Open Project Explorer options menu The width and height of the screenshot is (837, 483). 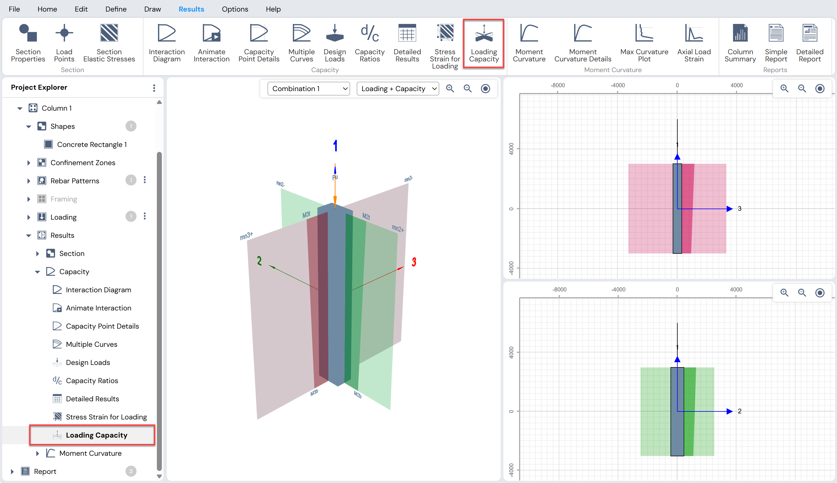tap(154, 88)
